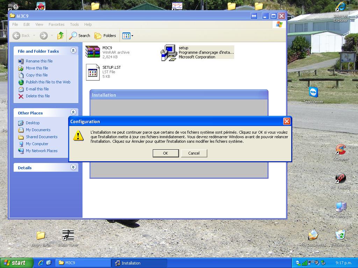Select the setup program icon
The image size is (358, 268).
[169, 53]
